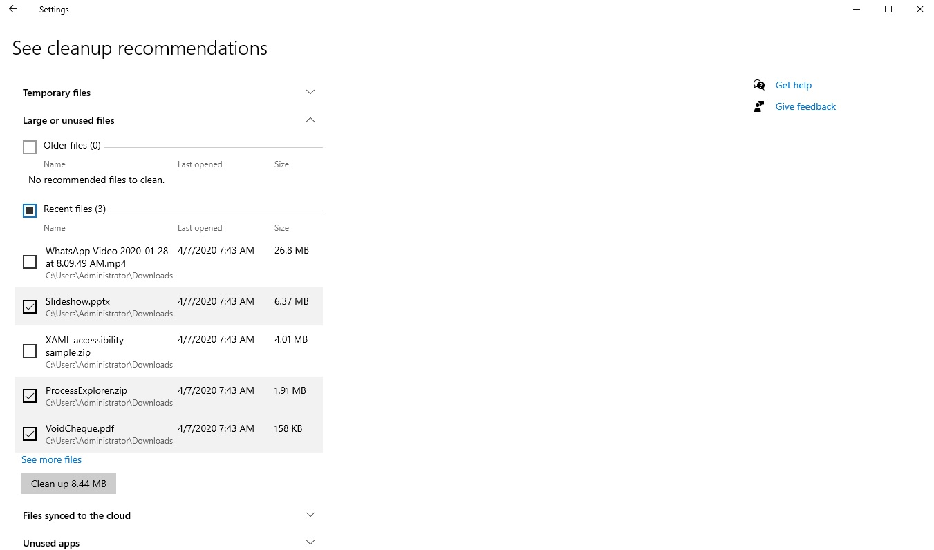The image size is (934, 550).
Task: Deselect the VoidCheque.pdf checkbox
Action: [30, 434]
